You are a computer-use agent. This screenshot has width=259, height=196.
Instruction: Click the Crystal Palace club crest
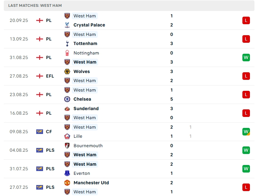tap(68, 25)
